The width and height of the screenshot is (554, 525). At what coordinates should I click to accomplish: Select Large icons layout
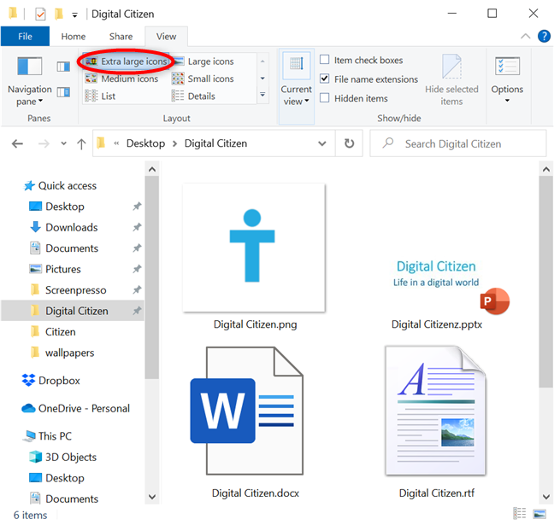pyautogui.click(x=203, y=61)
